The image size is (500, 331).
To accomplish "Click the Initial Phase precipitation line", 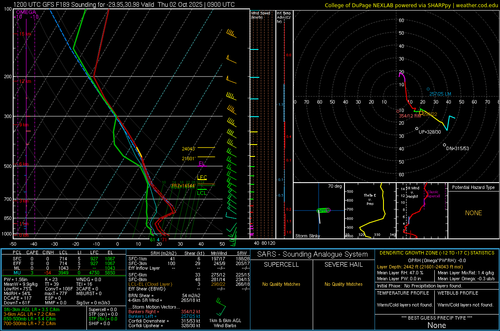I will (419, 286).
